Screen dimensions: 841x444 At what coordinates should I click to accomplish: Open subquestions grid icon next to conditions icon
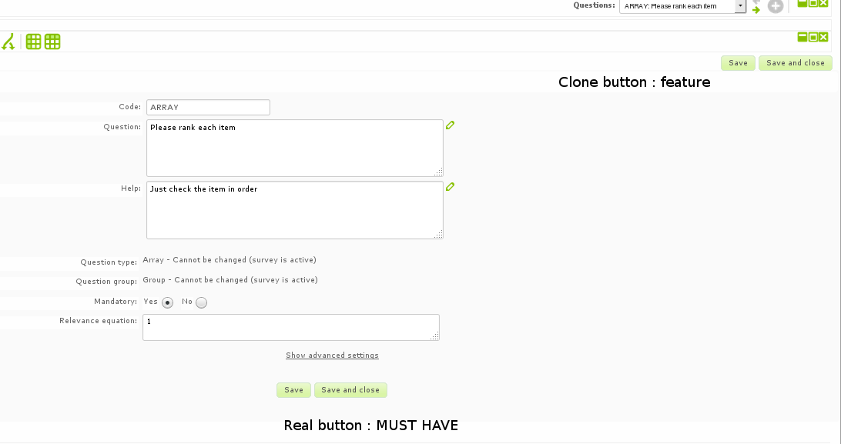point(33,42)
